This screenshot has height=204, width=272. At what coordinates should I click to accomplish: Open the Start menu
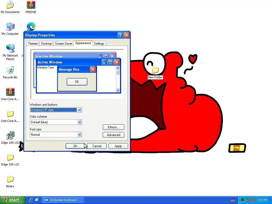(12, 200)
